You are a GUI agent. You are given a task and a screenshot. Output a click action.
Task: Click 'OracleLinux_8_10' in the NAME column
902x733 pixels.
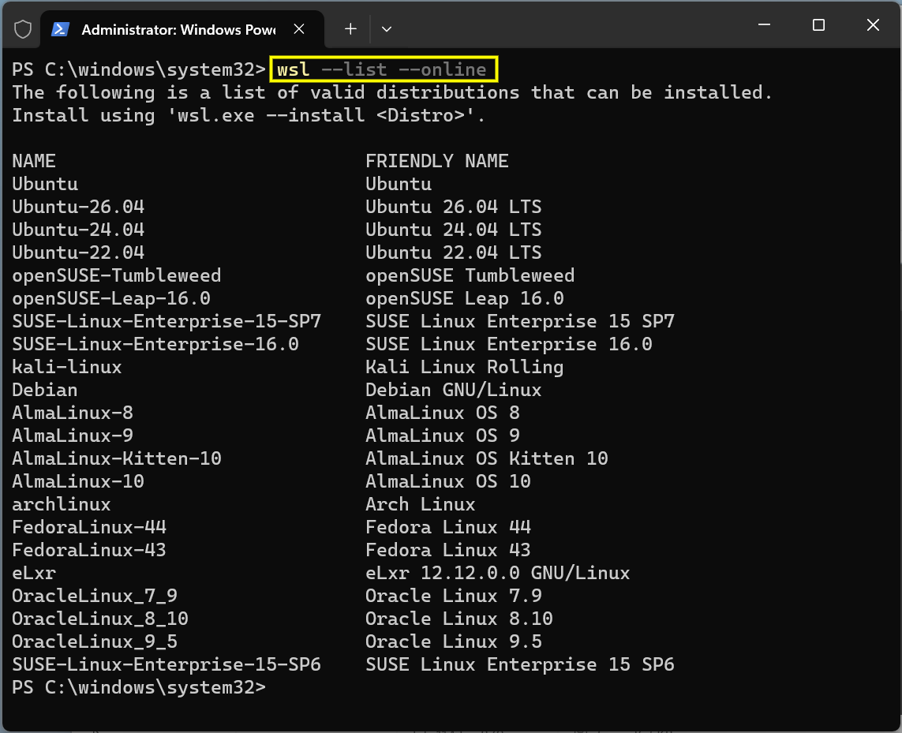[100, 619]
